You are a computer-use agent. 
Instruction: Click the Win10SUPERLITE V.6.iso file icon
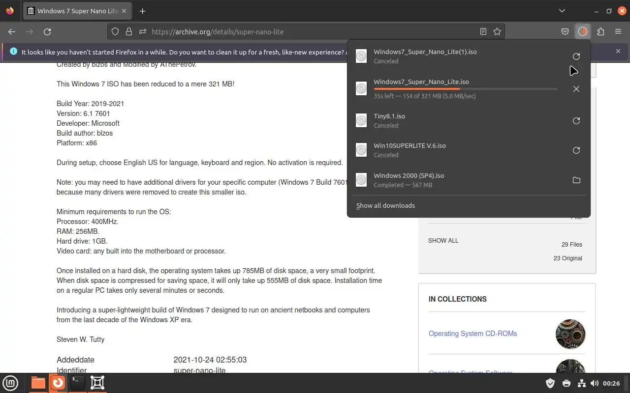pos(361,150)
